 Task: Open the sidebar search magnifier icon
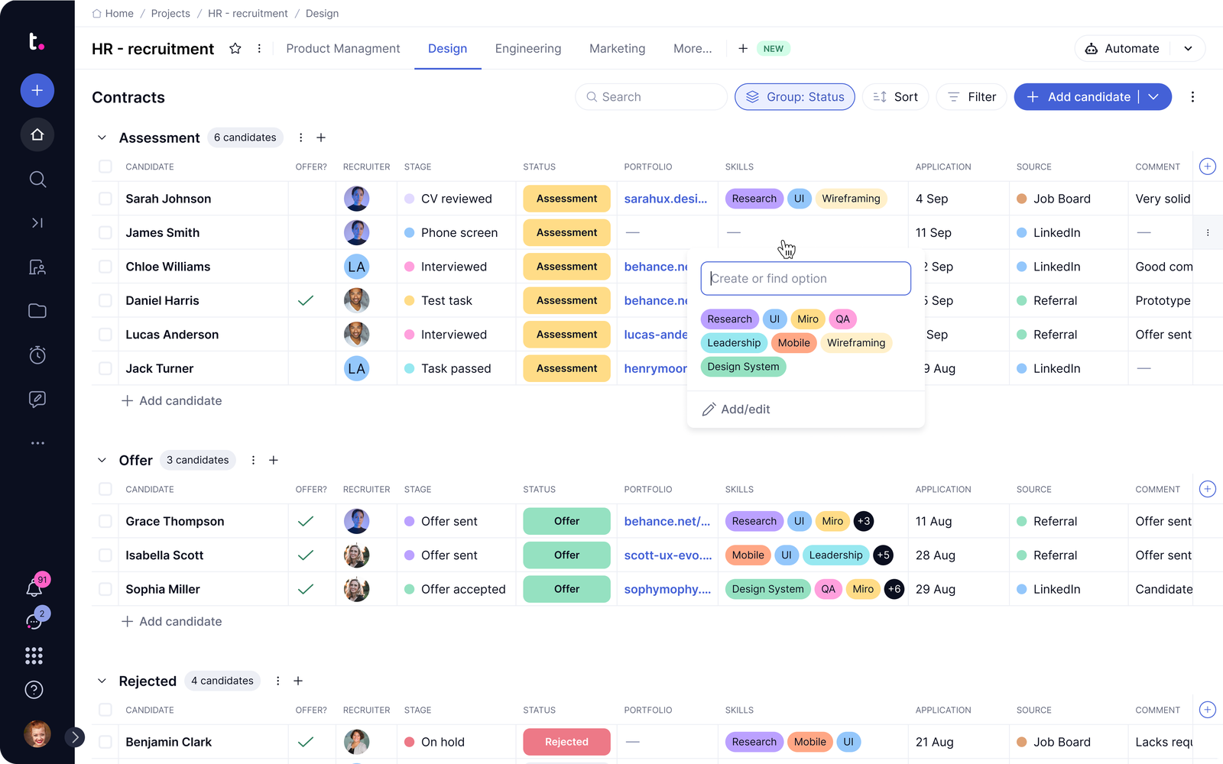[x=37, y=180]
